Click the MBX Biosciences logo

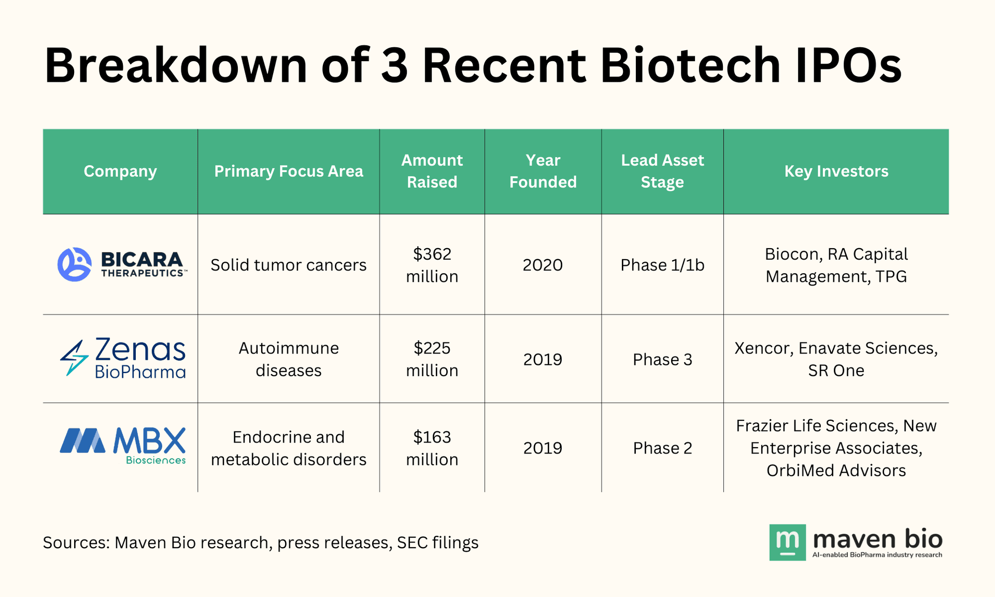(x=123, y=446)
